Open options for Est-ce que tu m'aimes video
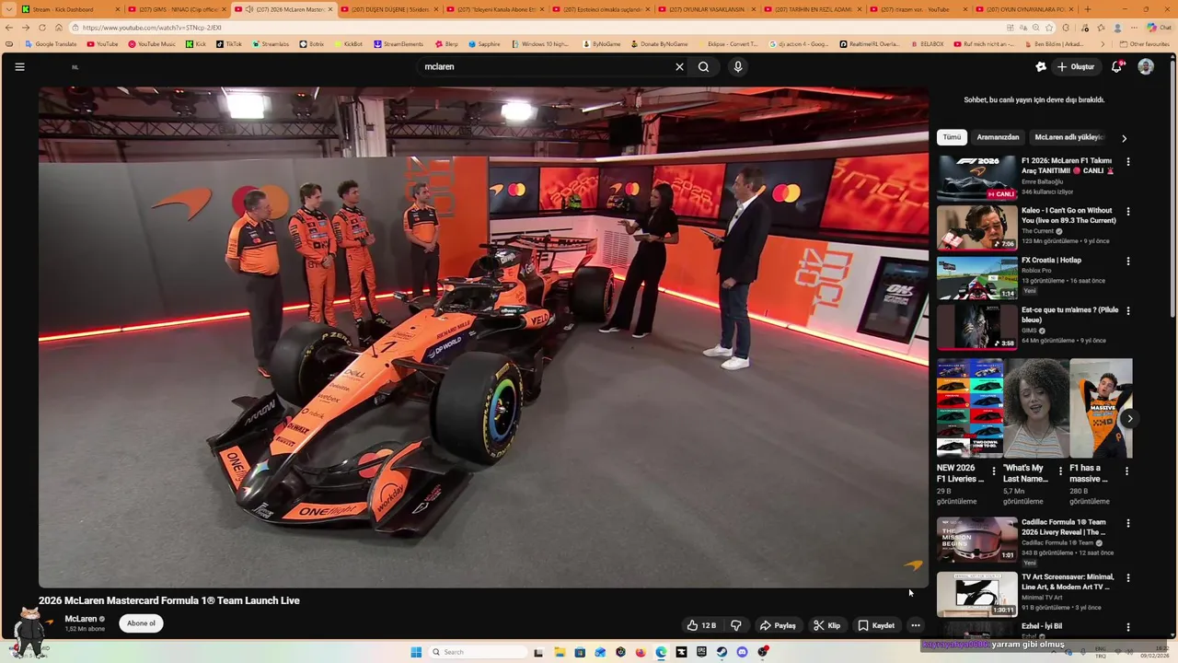Screen dimensions: 1178x663 [x=1128, y=310]
